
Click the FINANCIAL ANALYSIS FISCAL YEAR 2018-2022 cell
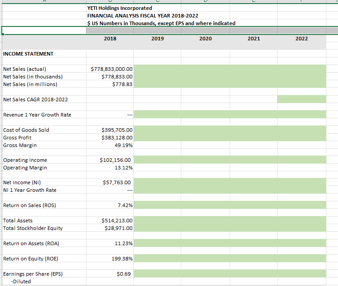pos(142,16)
